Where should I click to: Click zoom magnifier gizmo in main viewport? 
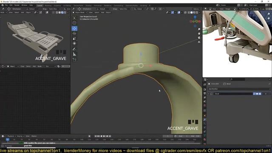point(199,29)
